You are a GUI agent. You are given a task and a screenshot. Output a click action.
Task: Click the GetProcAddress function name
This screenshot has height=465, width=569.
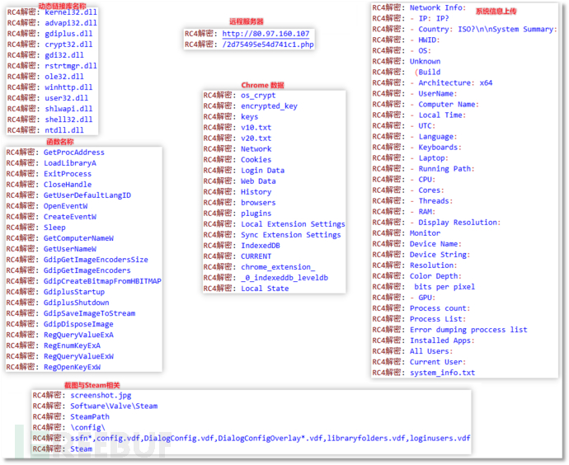(73, 153)
